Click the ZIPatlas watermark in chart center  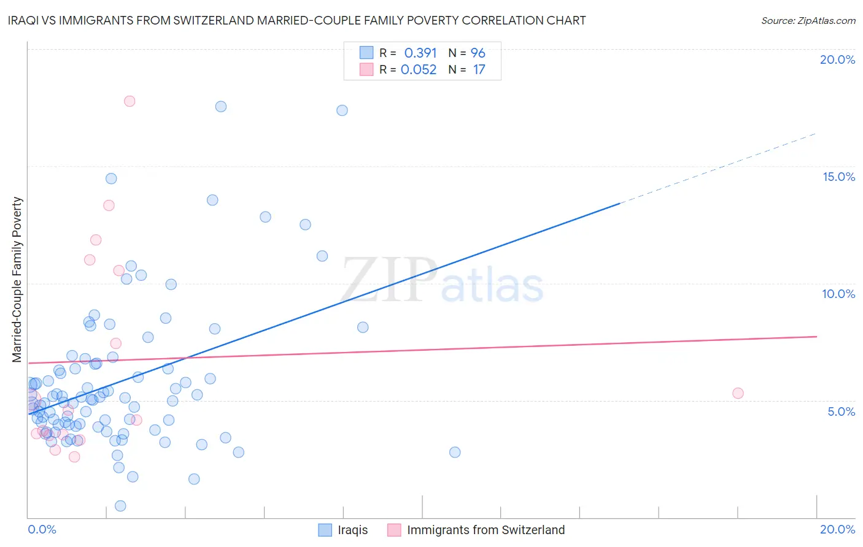click(443, 281)
